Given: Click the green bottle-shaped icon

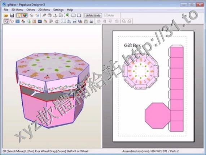Looking at the screenshot, I should [29, 21].
